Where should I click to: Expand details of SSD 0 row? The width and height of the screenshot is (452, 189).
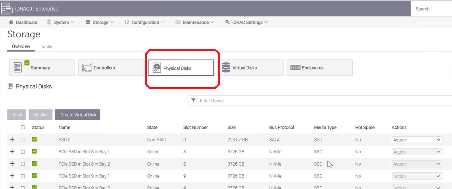(x=12, y=139)
